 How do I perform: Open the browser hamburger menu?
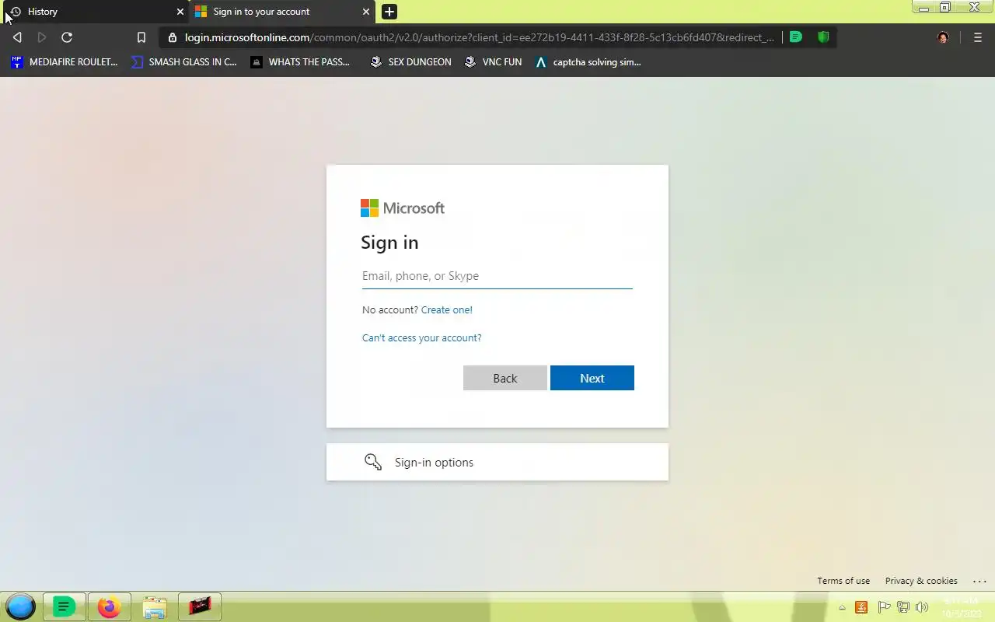tap(978, 37)
